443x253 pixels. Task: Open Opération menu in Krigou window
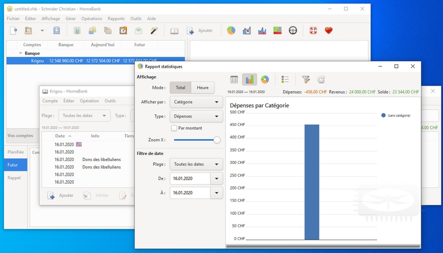point(89,101)
